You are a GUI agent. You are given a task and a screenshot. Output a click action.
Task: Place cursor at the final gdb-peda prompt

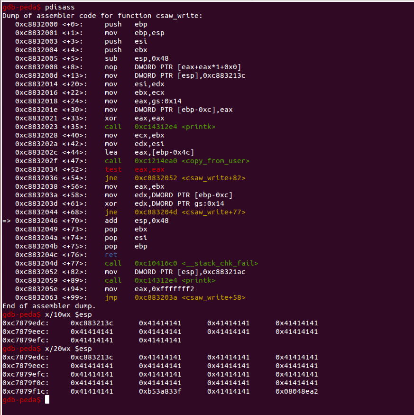click(x=47, y=400)
